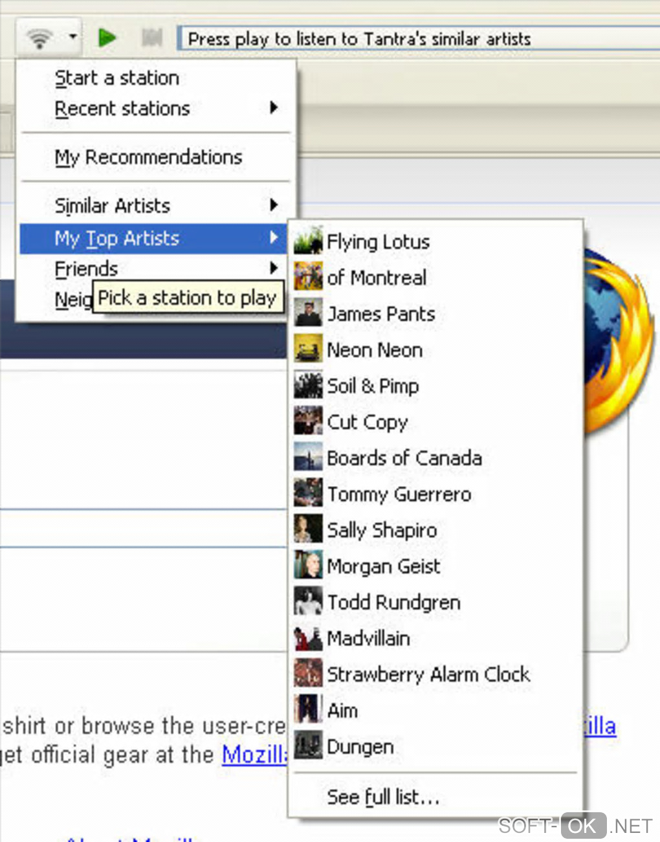
Task: Expand the Friends submenu arrow
Action: [274, 267]
